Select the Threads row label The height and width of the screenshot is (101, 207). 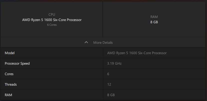point(11,84)
